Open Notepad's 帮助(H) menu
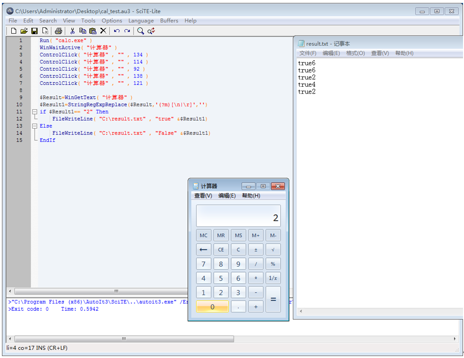 pos(404,53)
